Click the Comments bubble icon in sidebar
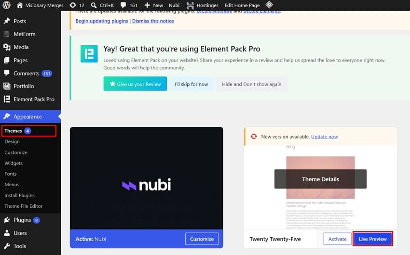Viewport: 410px width, 255px height. pyautogui.click(x=7, y=73)
